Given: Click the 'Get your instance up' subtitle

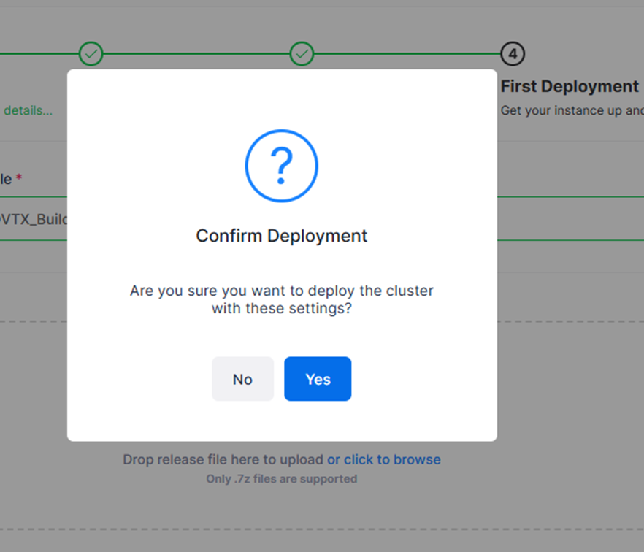Looking at the screenshot, I should point(572,111).
